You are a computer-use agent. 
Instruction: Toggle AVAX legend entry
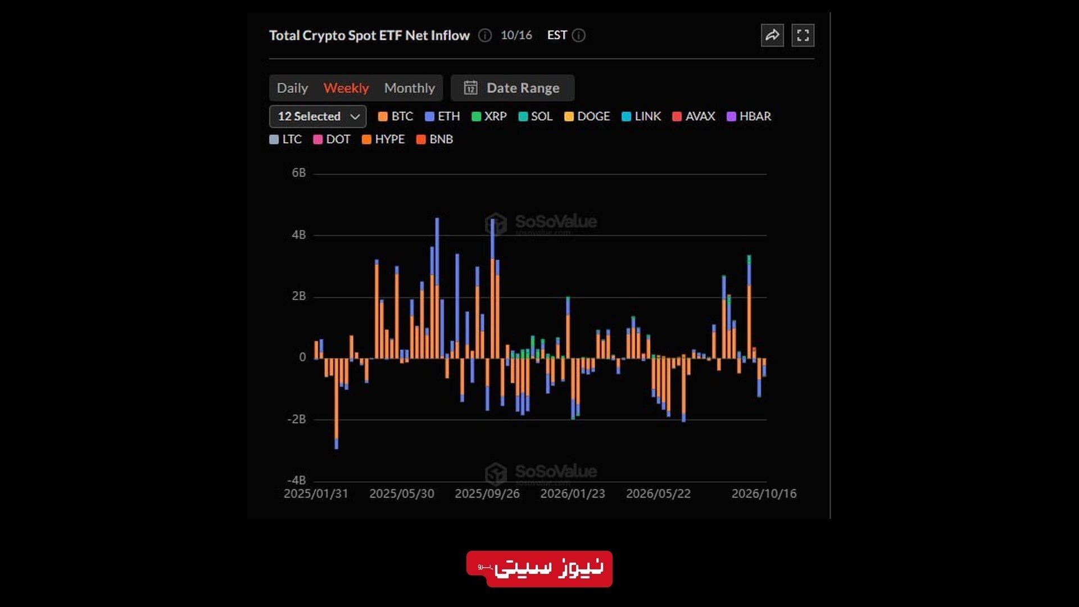pyautogui.click(x=694, y=116)
